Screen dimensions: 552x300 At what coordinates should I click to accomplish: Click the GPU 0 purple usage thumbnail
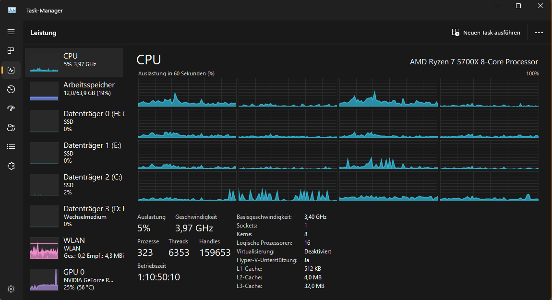tap(44, 279)
